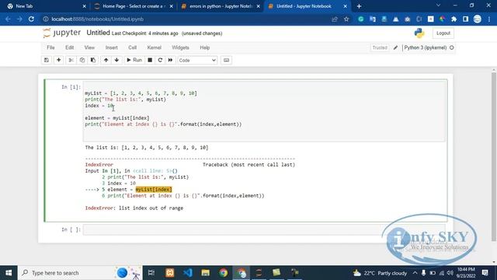Click inside the In [1] code cell
This screenshot has width=497, height=280.
pyautogui.click(x=264, y=111)
